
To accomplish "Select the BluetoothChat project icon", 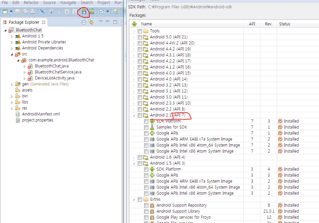I will [11, 30].
